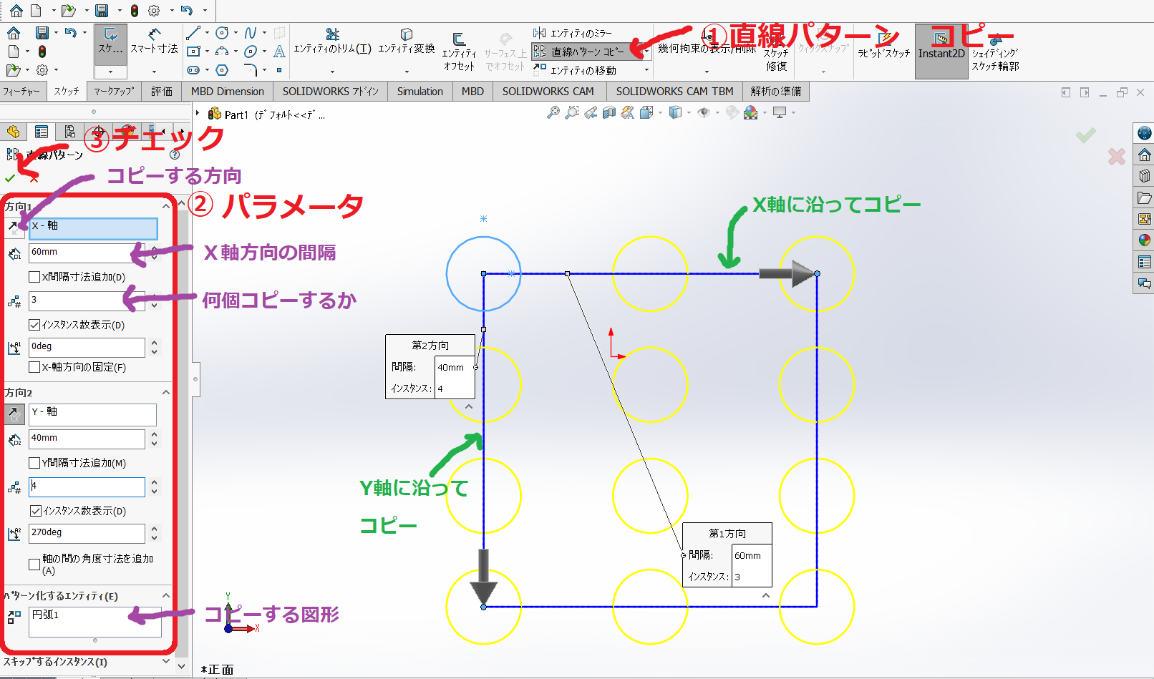Image resolution: width=1154 pixels, height=679 pixels.
Task: Click Mirror Entities (エンティティのミラー)
Action: [572, 33]
